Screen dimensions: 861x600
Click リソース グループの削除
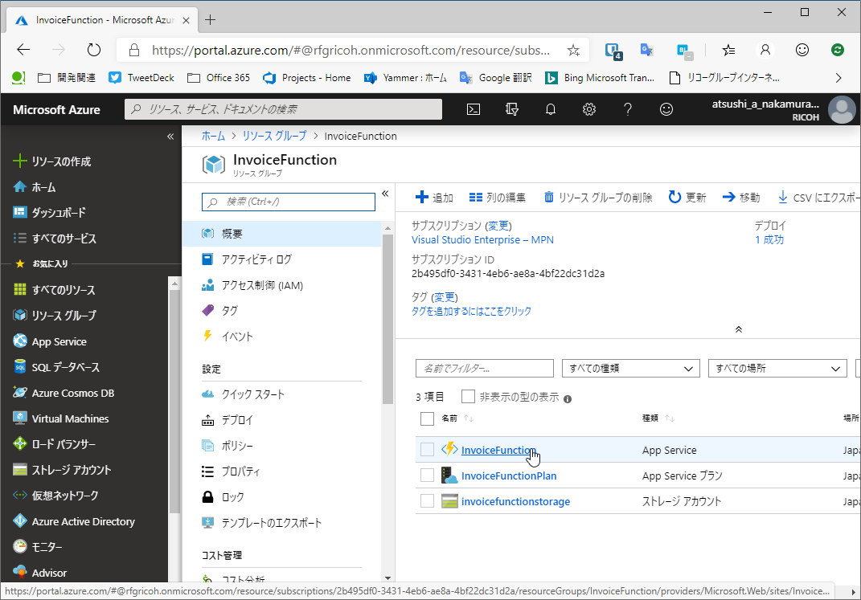(x=598, y=198)
